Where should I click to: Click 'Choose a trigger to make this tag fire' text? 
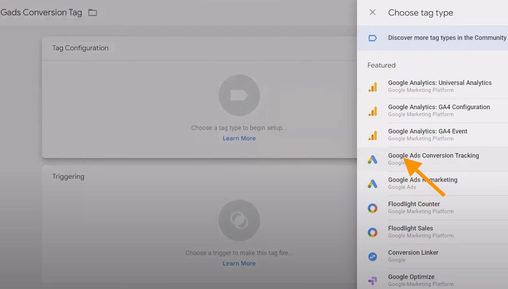239,253
